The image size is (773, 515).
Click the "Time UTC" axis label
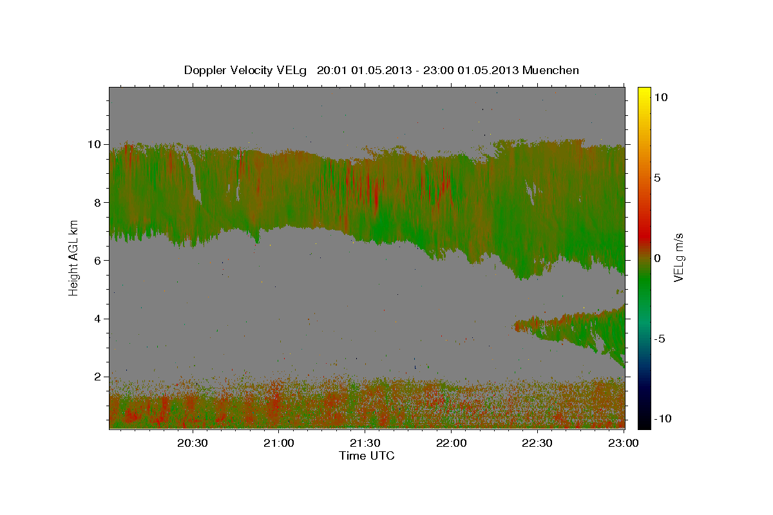click(367, 456)
